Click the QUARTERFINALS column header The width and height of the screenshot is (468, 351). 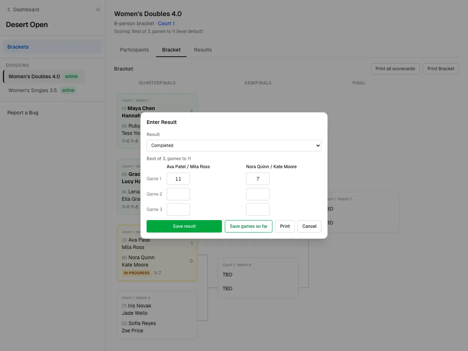click(x=157, y=83)
